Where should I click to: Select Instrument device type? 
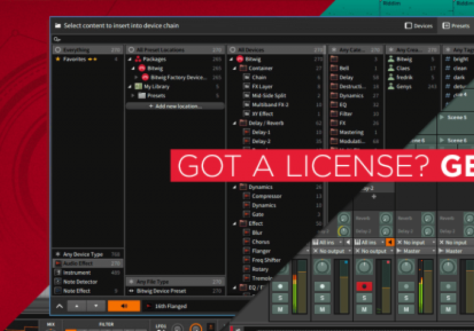[88, 273]
